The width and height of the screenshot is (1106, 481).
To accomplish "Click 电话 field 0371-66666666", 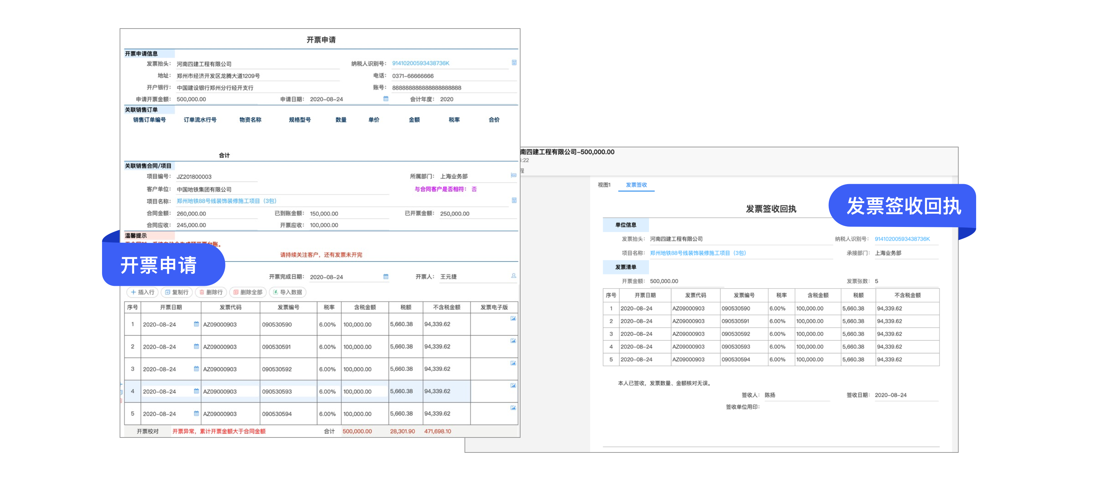I will tap(454, 76).
